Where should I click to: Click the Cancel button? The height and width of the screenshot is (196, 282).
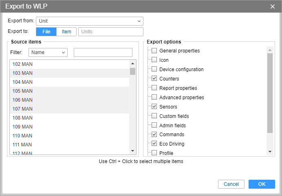(231, 184)
